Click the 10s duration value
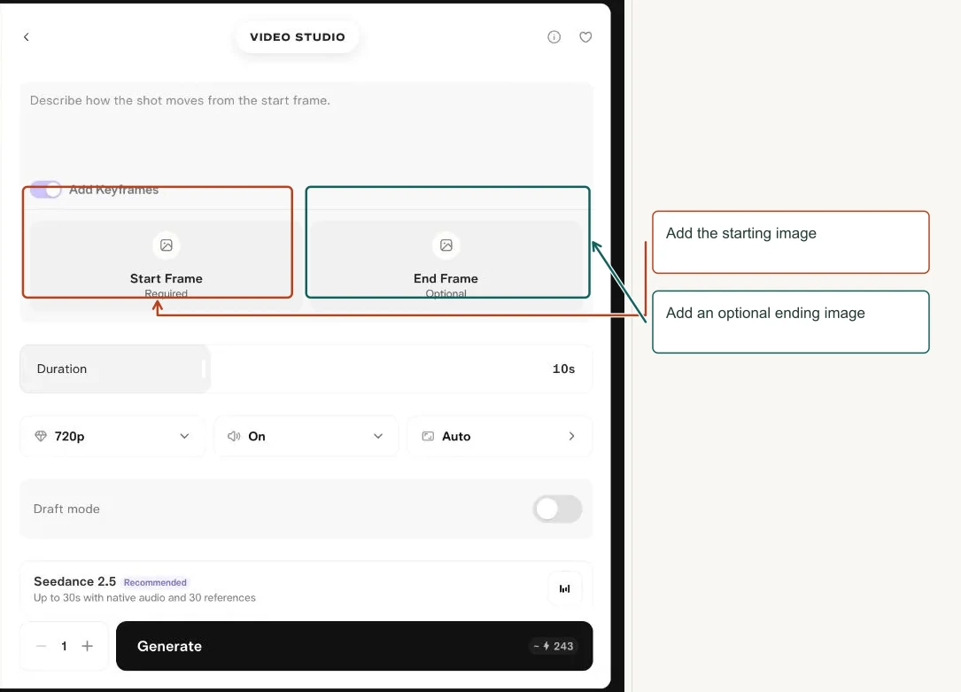 pyautogui.click(x=563, y=369)
